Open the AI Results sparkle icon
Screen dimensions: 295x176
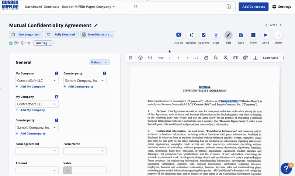(191, 35)
